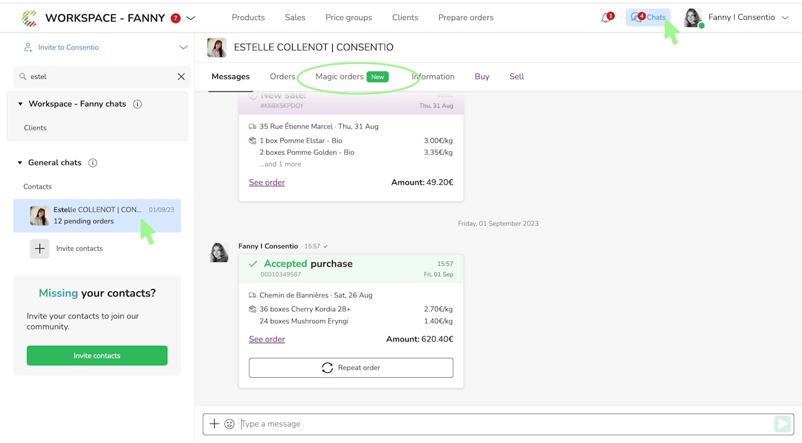Open the Chats icon in header

(648, 17)
